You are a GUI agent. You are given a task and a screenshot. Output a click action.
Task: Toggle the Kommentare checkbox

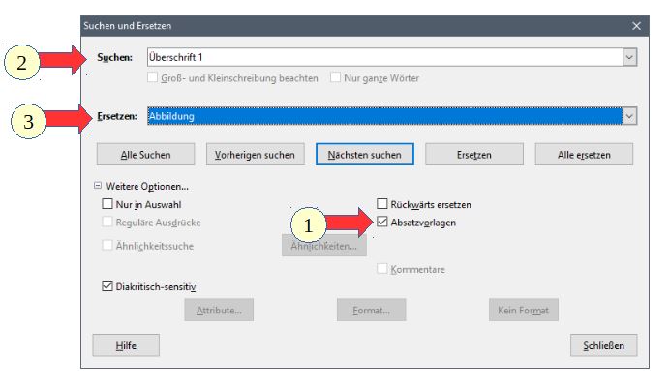click(x=381, y=269)
